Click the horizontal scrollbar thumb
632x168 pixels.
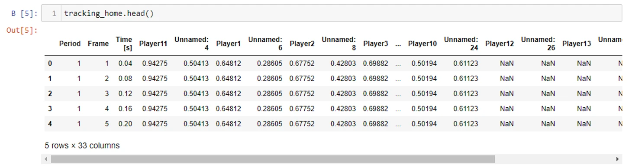tap(272, 159)
